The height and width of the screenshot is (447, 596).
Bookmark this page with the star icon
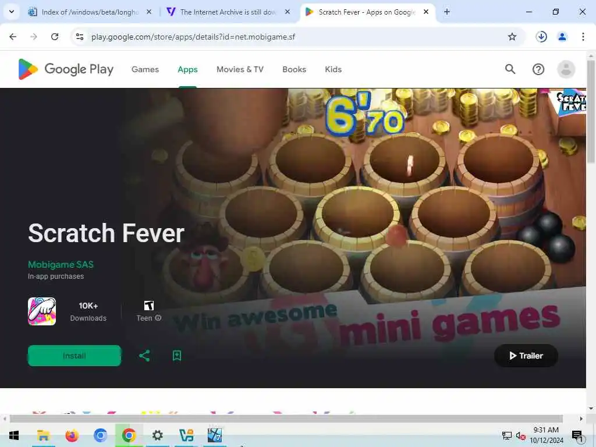click(x=512, y=37)
